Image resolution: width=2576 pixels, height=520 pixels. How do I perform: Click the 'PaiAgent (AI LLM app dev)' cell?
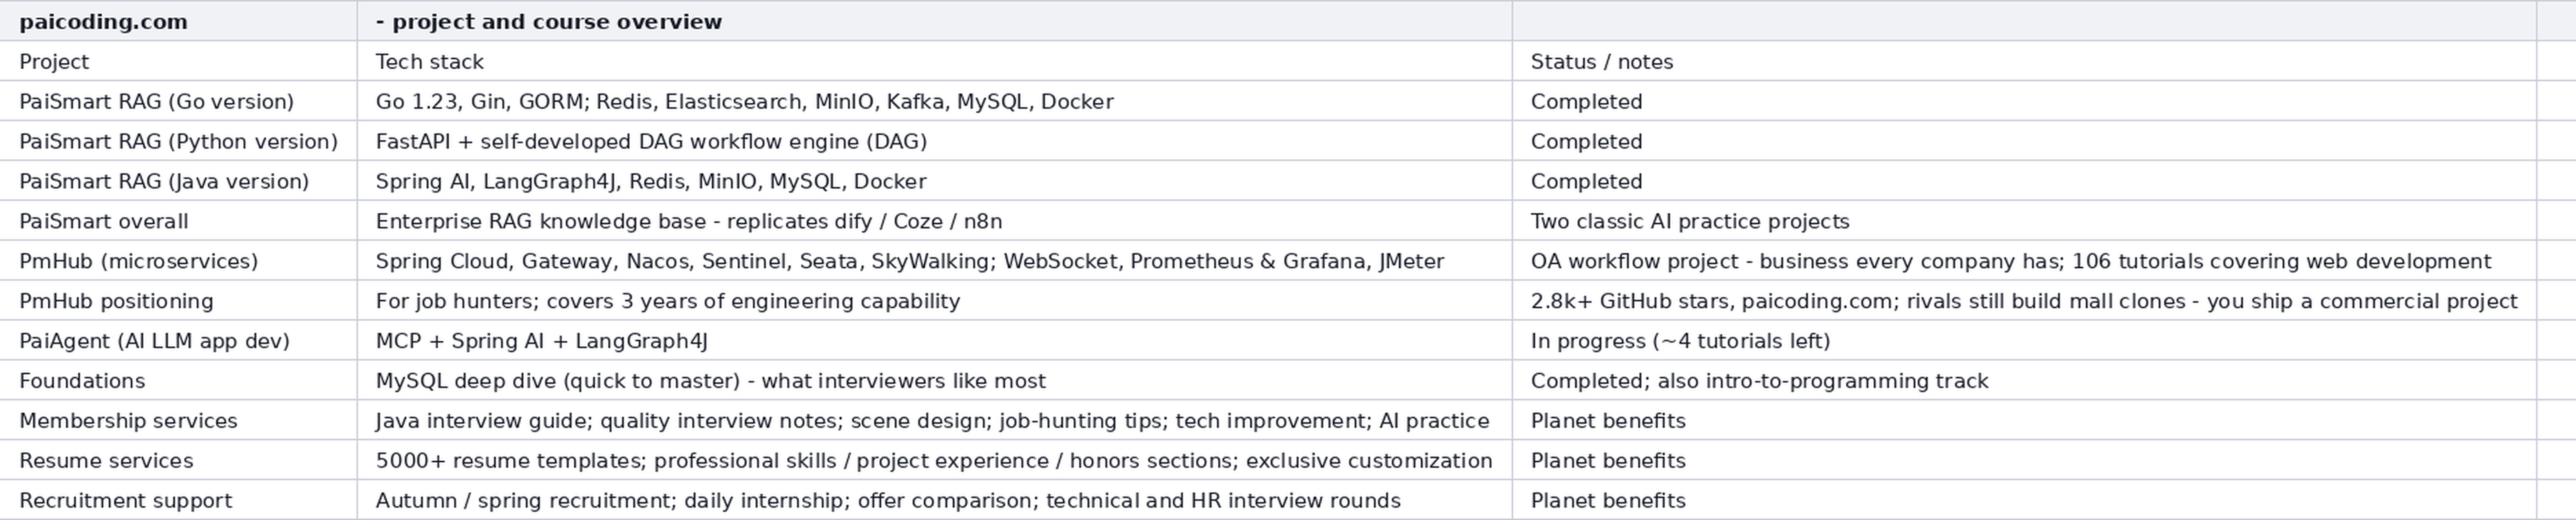pyautogui.click(x=178, y=341)
